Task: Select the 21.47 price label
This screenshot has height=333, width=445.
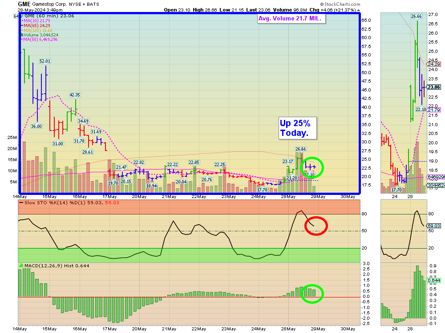Action: click(121, 167)
